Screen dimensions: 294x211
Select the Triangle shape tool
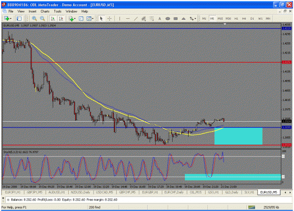[183, 18]
